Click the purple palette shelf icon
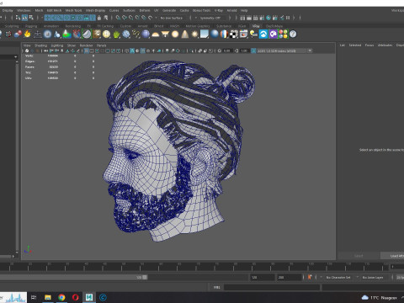The width and height of the screenshot is (404, 303). [274, 35]
